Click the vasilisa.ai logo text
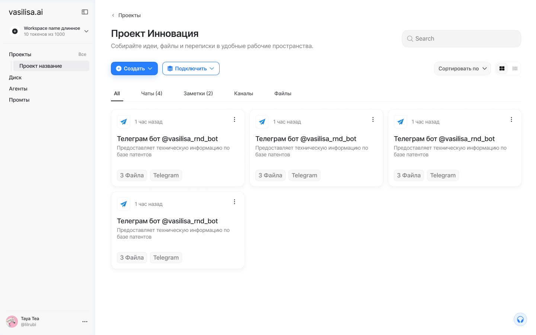Image resolution: width=536 pixels, height=335 pixels. pyautogui.click(x=26, y=12)
